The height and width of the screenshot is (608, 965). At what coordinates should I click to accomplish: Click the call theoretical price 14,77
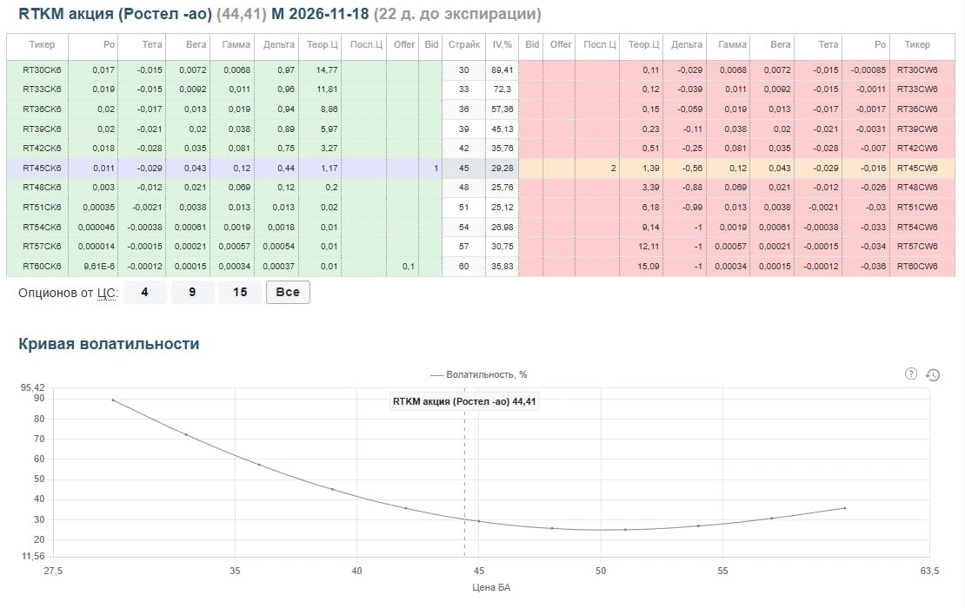click(x=327, y=70)
